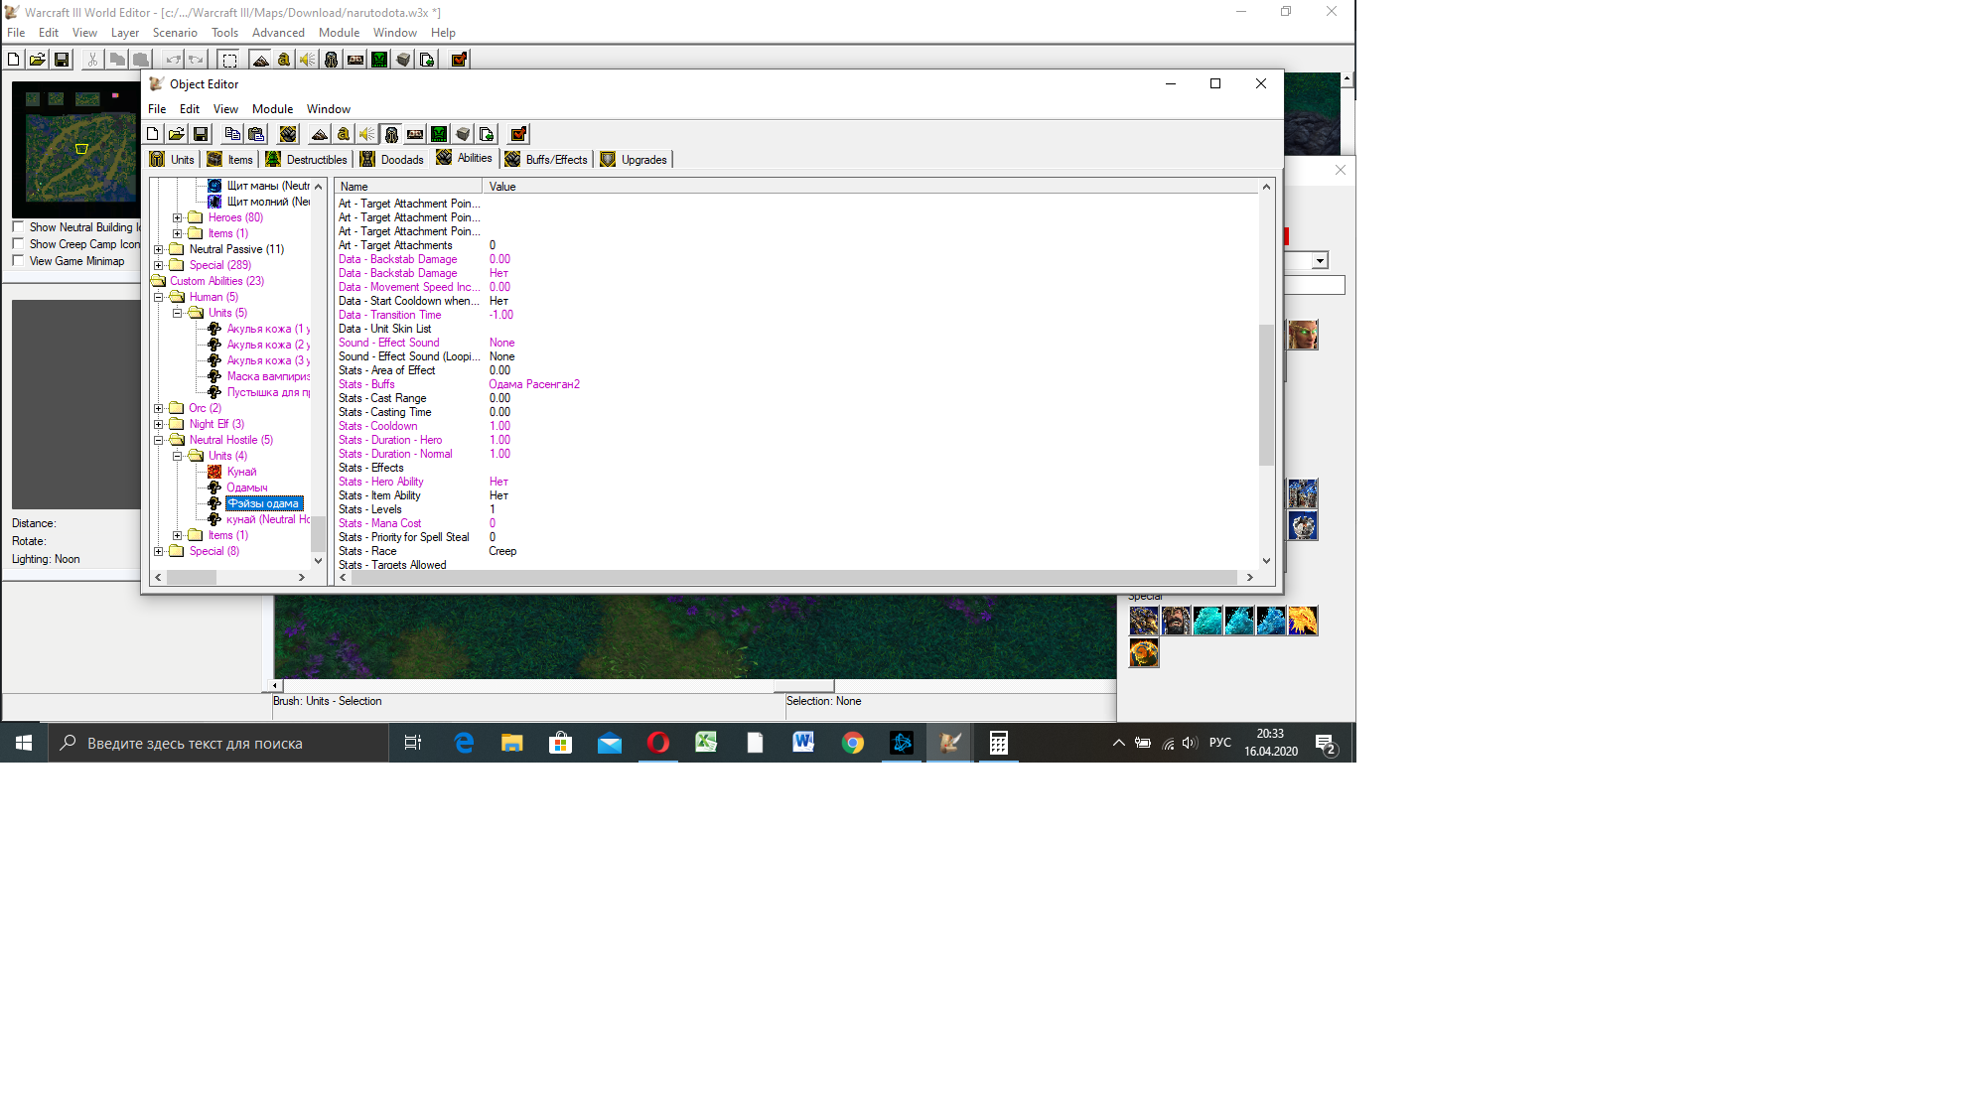Click Import Manager icon in Object Editor toolbar
The width and height of the screenshot is (1986, 1117).
tap(487, 134)
